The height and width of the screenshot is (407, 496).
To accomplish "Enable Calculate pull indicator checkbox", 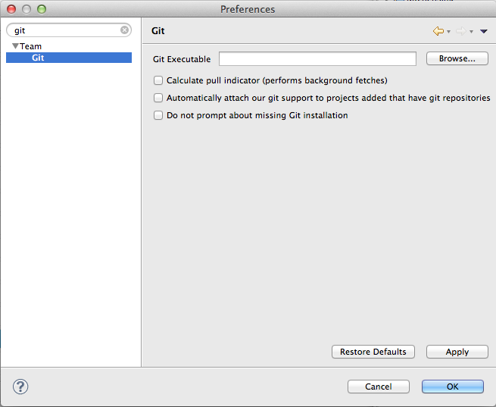I will [158, 80].
